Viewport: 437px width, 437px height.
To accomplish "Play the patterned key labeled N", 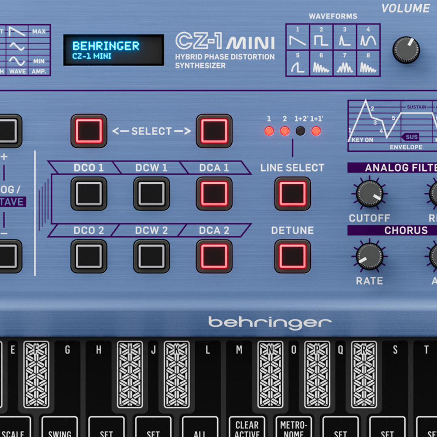I will pos(270,375).
